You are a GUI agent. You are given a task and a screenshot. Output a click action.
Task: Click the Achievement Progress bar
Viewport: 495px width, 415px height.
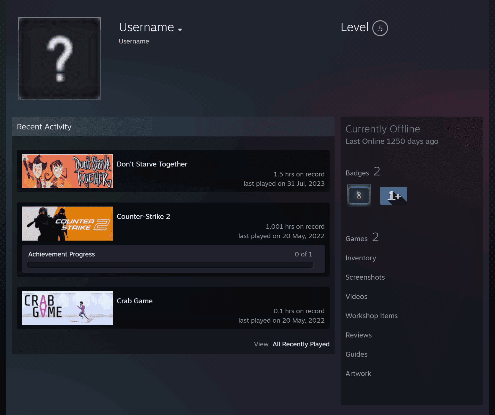[x=170, y=265]
